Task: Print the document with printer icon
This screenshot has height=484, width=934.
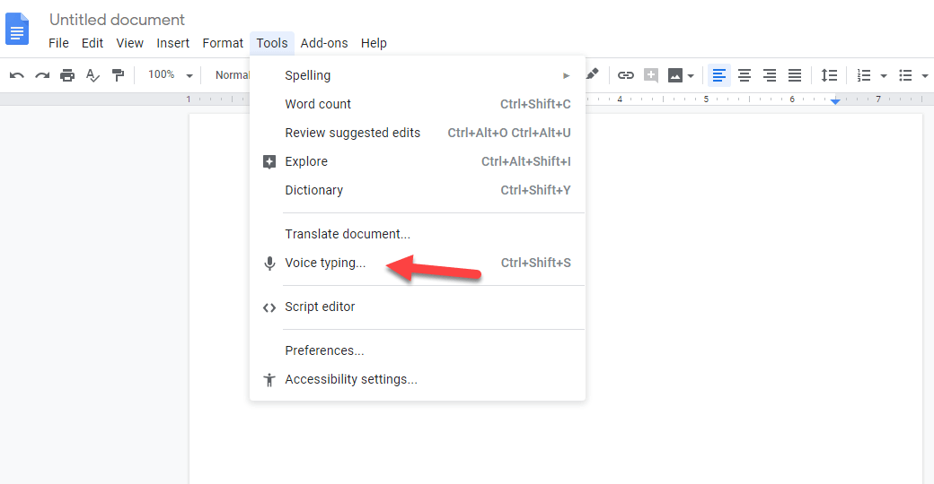Action: tap(67, 75)
